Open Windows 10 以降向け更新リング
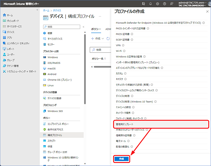Viewport: 211px width, 166px height. pos(61,159)
